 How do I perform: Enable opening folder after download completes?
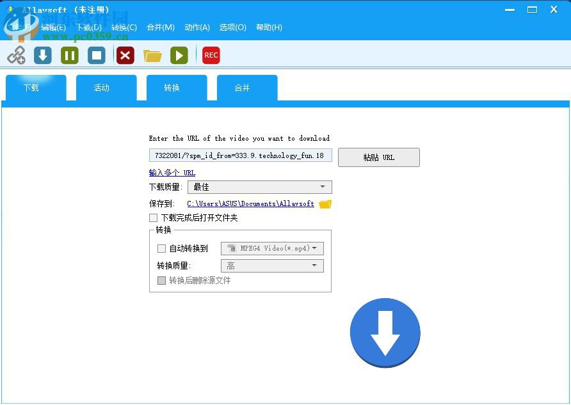[154, 218]
